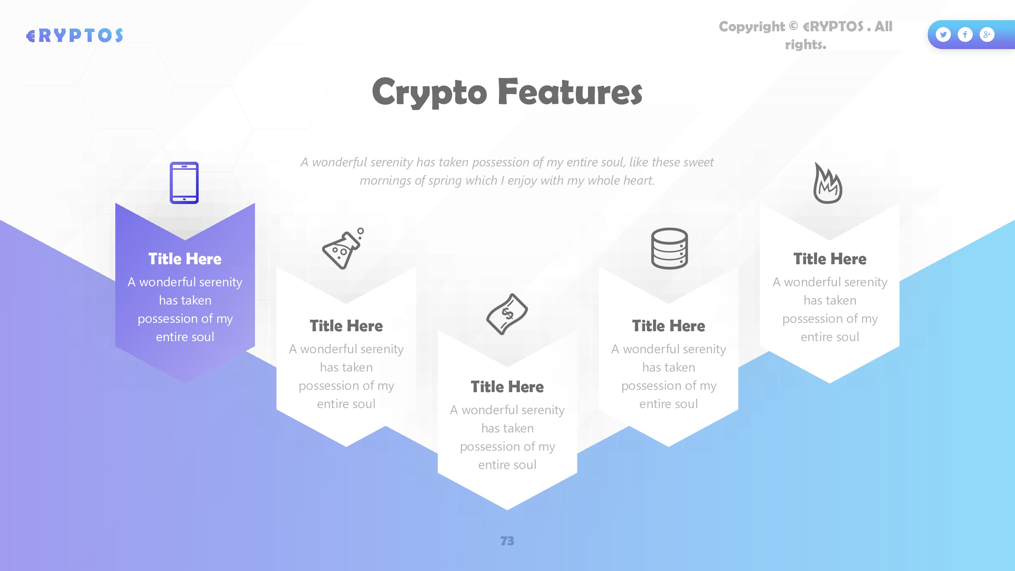Click the rightmost Title Here label
The width and height of the screenshot is (1015, 571).
pyautogui.click(x=829, y=258)
